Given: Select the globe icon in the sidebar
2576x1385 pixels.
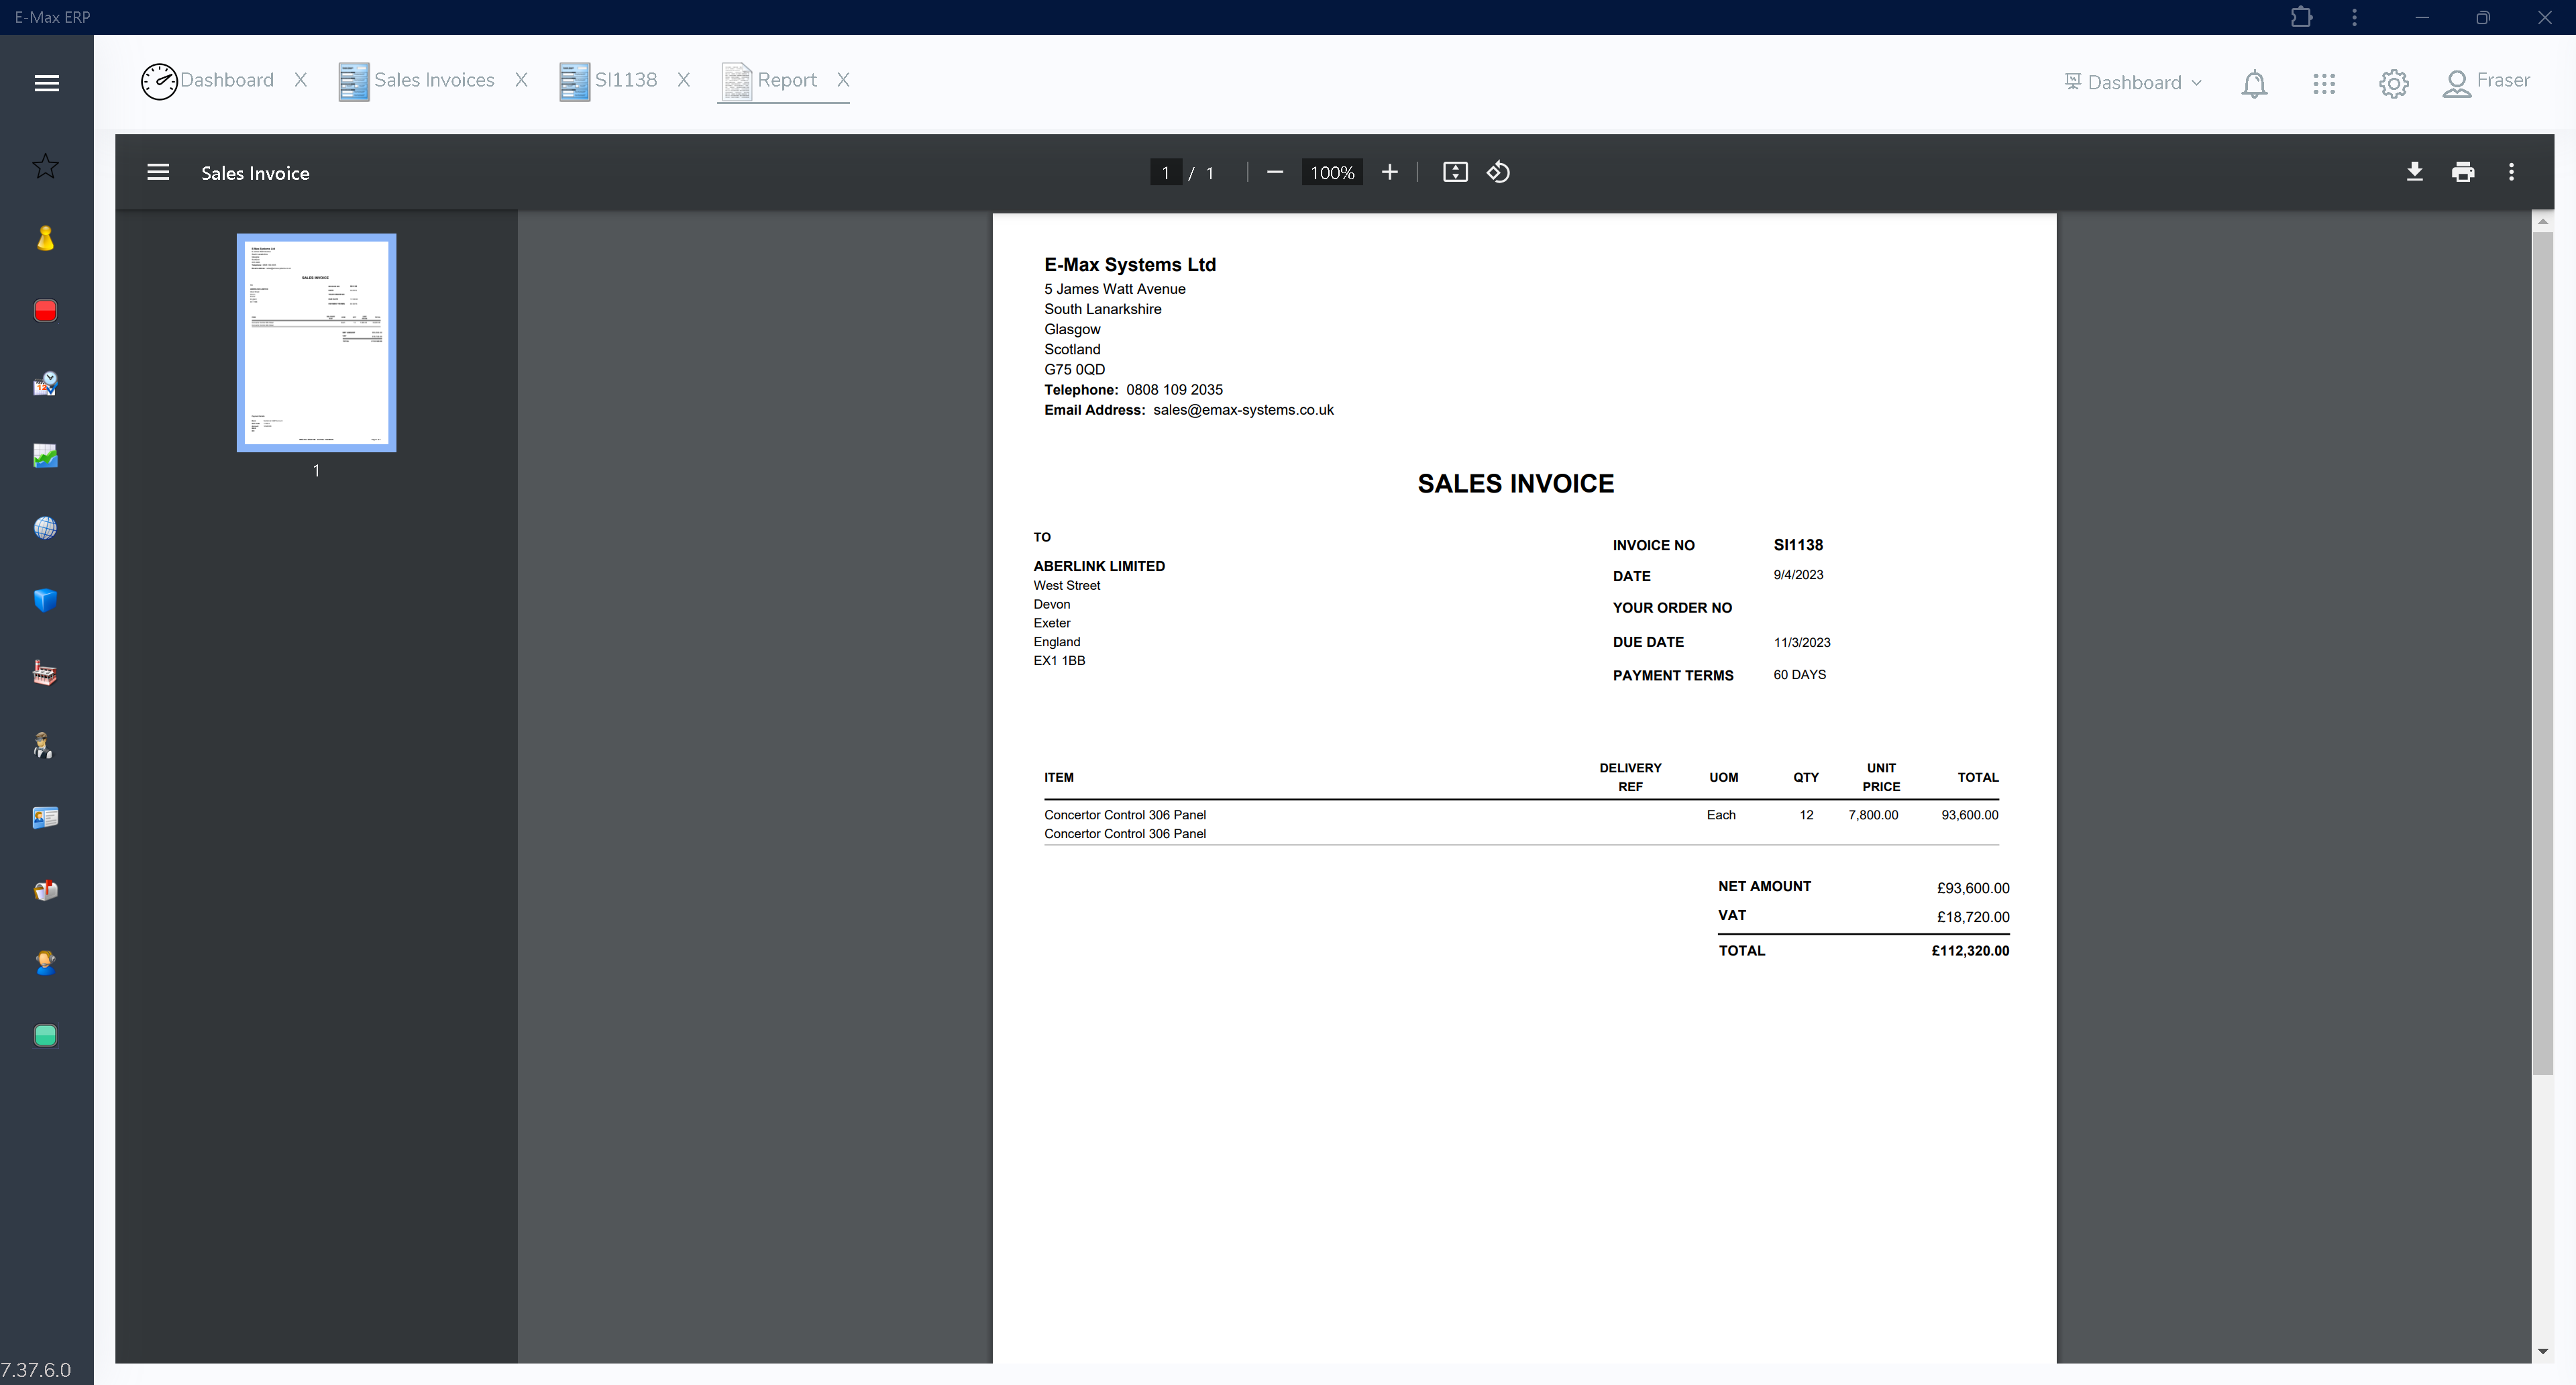Looking at the screenshot, I should coord(45,528).
